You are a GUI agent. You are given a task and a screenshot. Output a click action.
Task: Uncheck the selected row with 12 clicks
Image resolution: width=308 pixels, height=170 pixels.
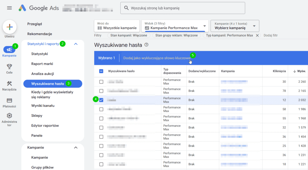click(x=101, y=100)
